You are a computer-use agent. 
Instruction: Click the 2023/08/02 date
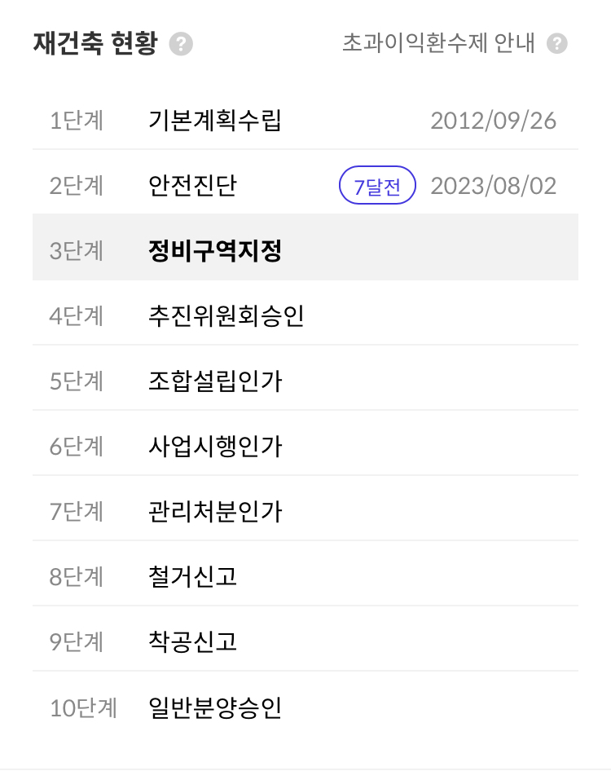(493, 186)
